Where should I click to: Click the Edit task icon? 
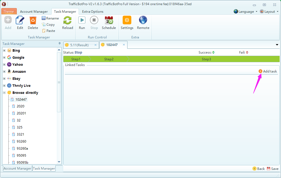[20, 21]
